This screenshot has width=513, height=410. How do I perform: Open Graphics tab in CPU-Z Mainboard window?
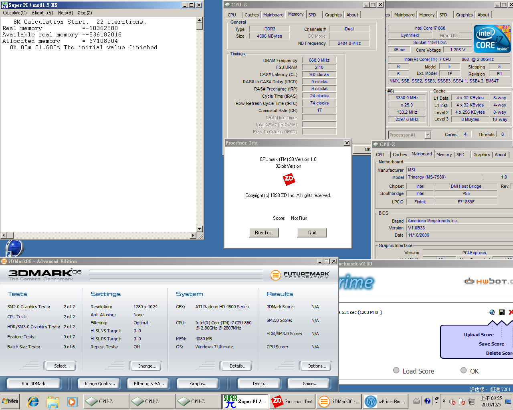tap(481, 155)
